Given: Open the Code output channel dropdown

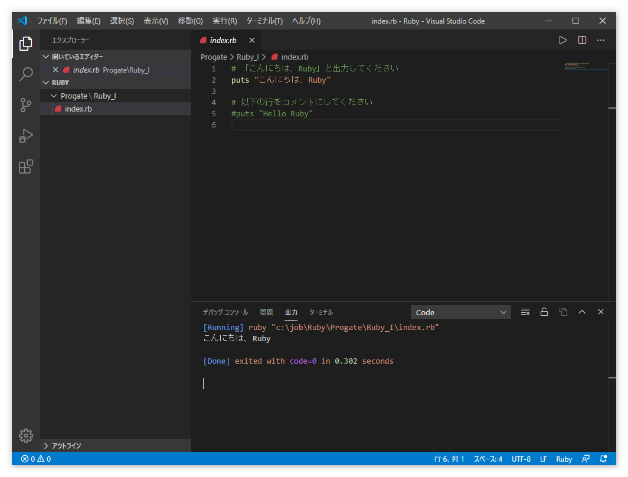Looking at the screenshot, I should point(460,312).
